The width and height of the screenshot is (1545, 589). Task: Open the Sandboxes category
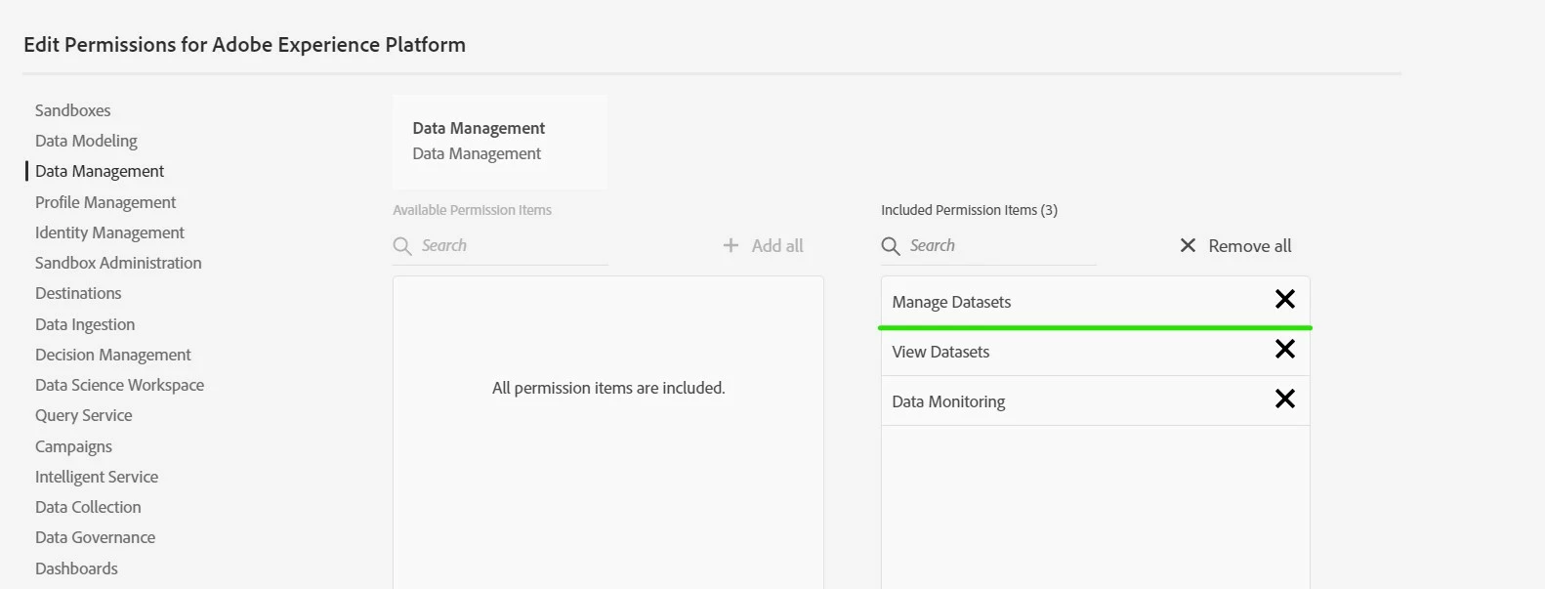73,110
